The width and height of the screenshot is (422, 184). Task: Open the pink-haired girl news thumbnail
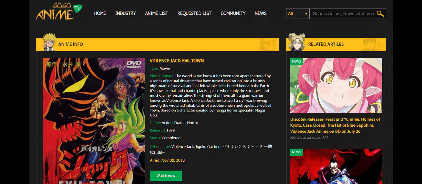pyautogui.click(x=336, y=85)
